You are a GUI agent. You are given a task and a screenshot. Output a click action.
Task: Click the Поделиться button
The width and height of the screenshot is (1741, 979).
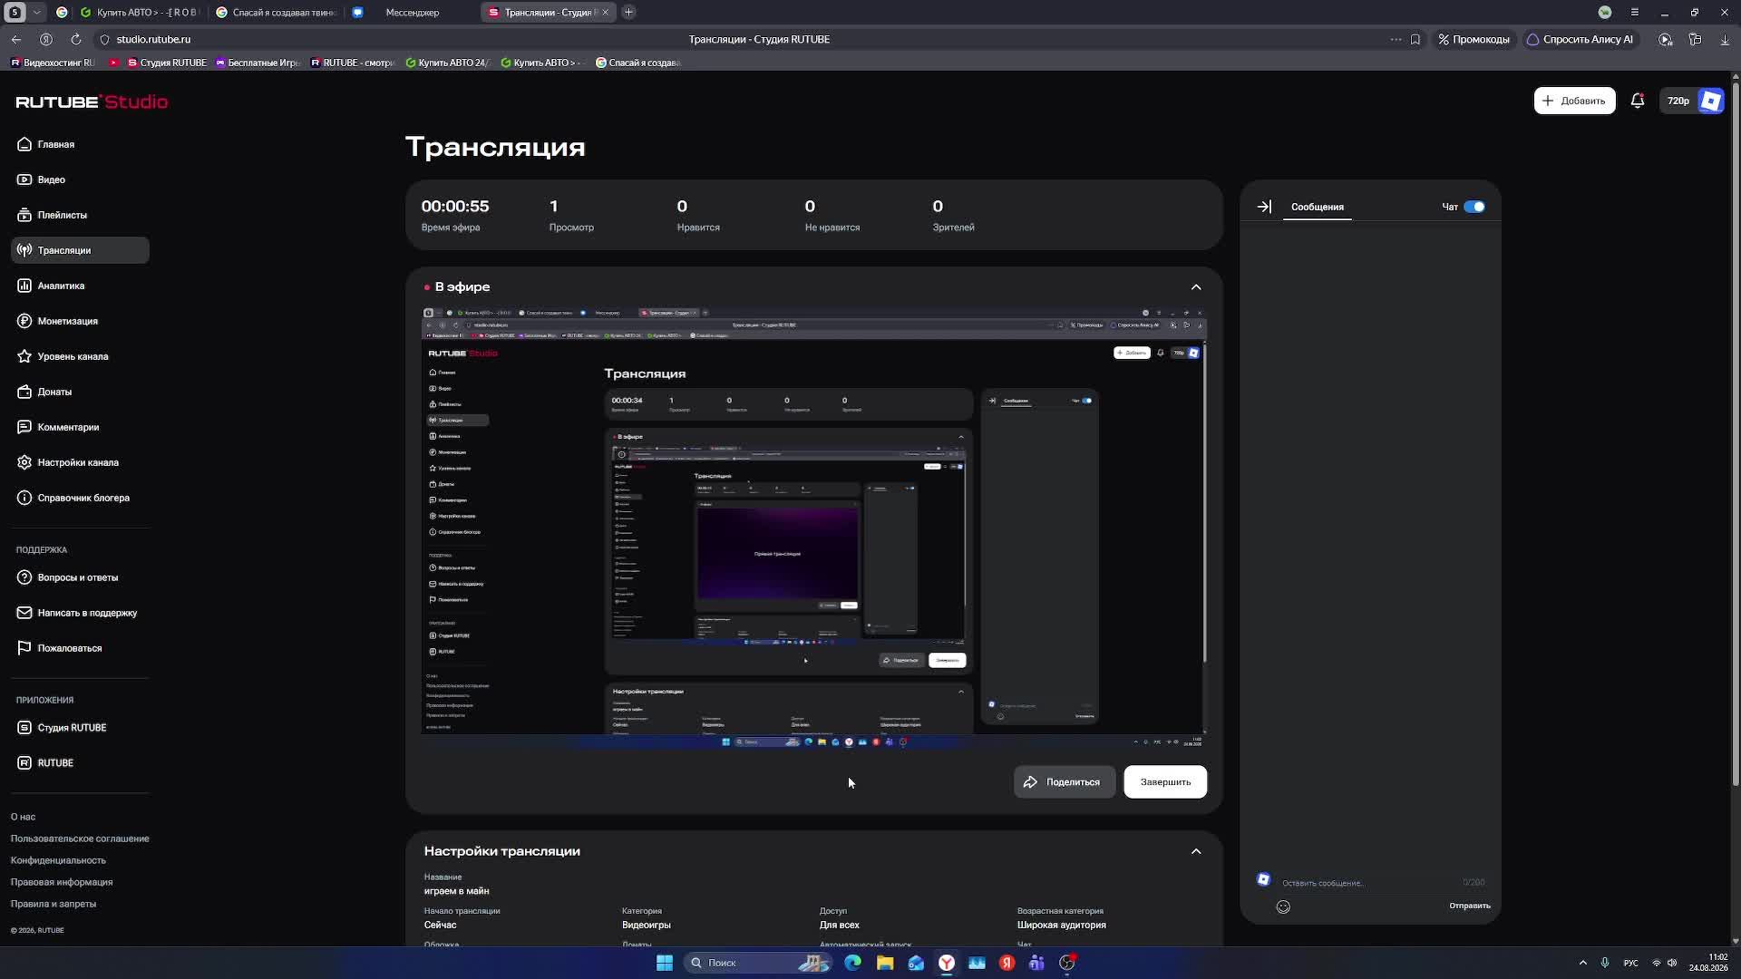click(1065, 782)
